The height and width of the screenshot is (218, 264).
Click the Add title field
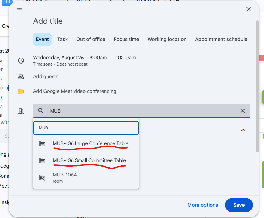[x=141, y=21]
